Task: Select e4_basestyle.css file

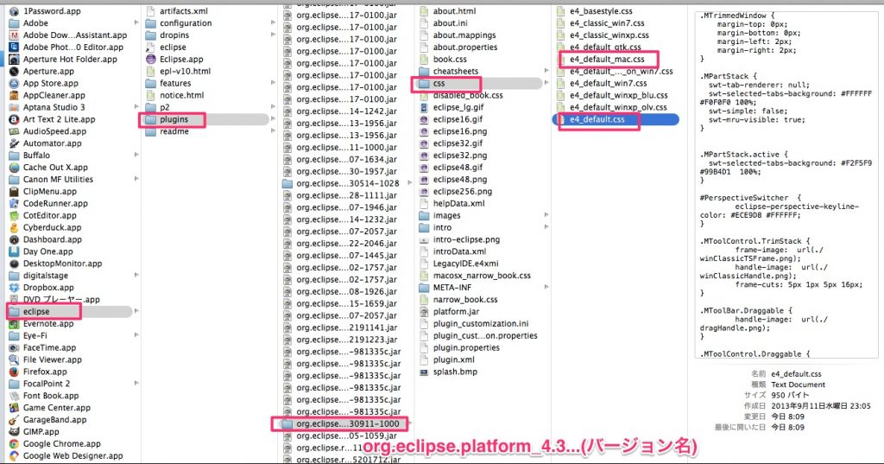Action: click(x=601, y=10)
